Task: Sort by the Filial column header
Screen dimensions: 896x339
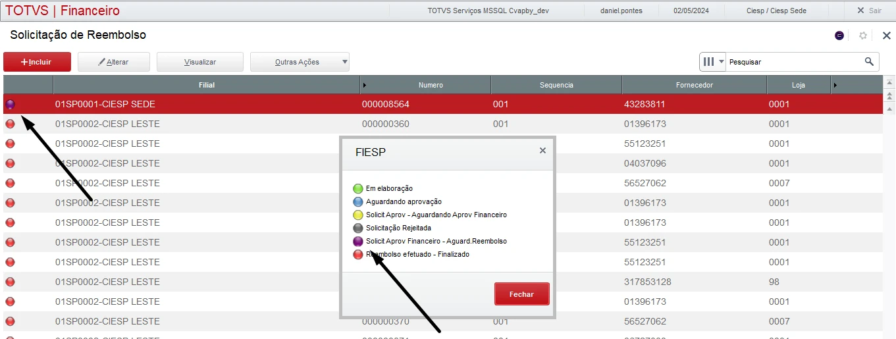Action: coord(207,85)
